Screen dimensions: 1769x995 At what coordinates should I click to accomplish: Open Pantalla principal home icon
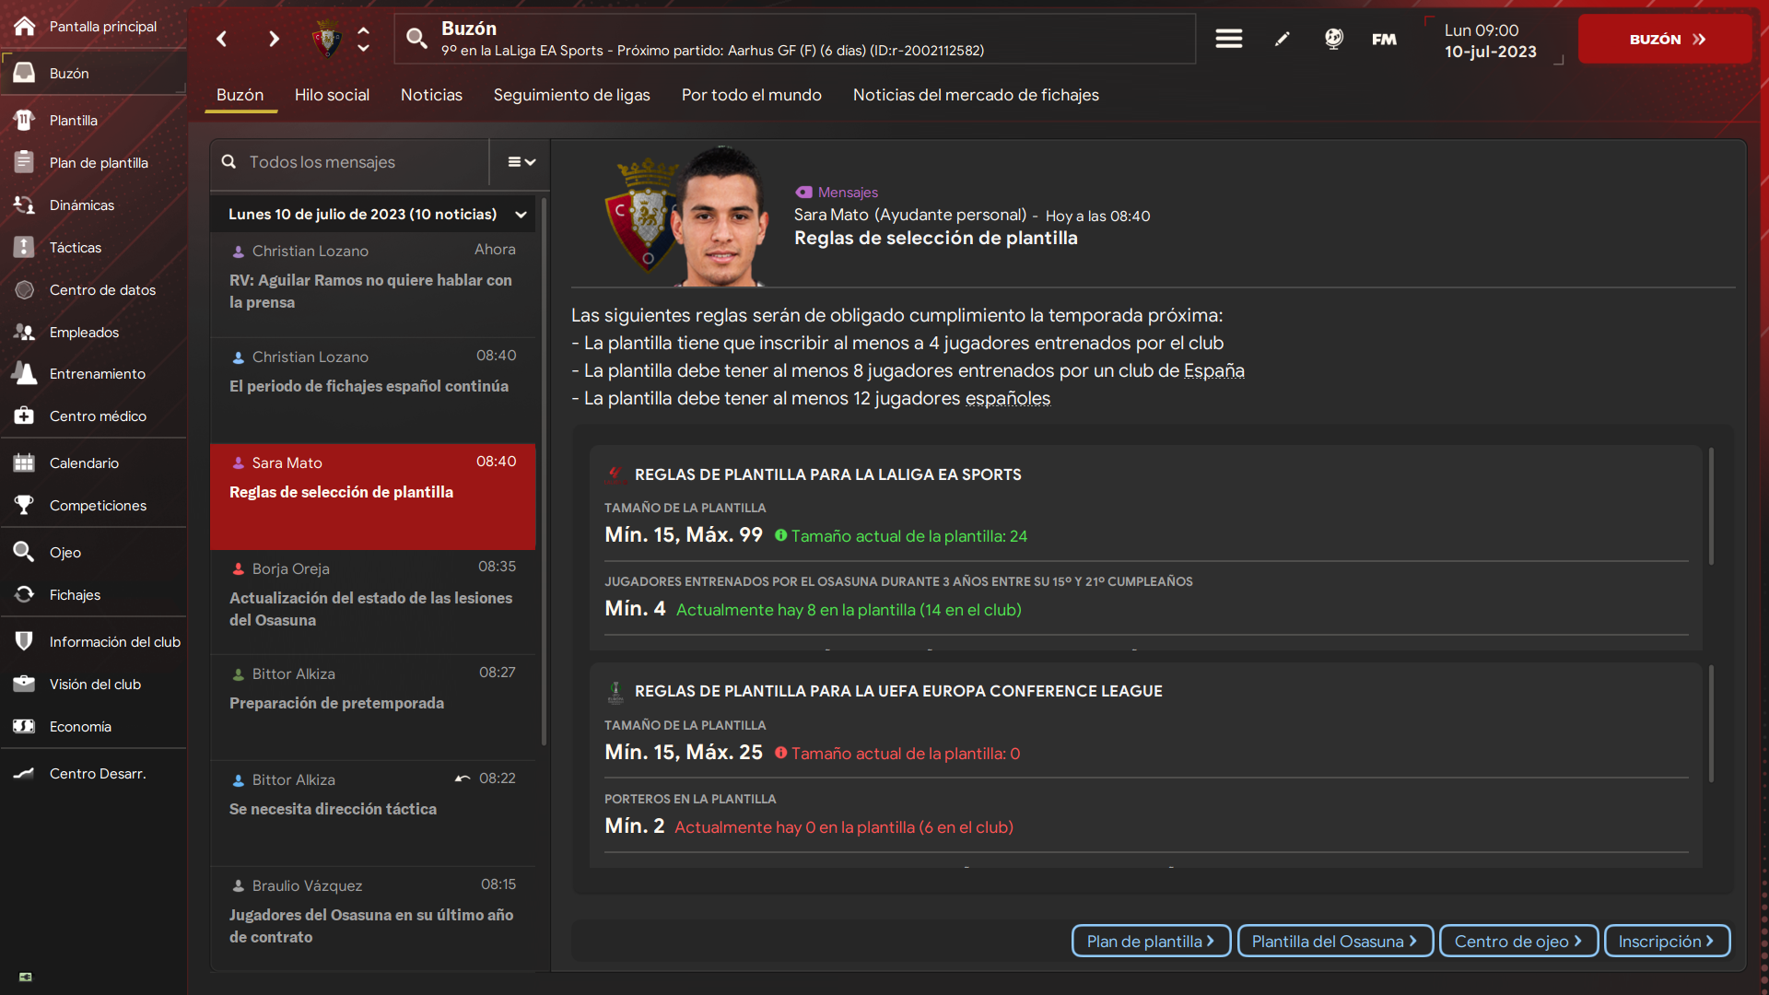pos(25,26)
